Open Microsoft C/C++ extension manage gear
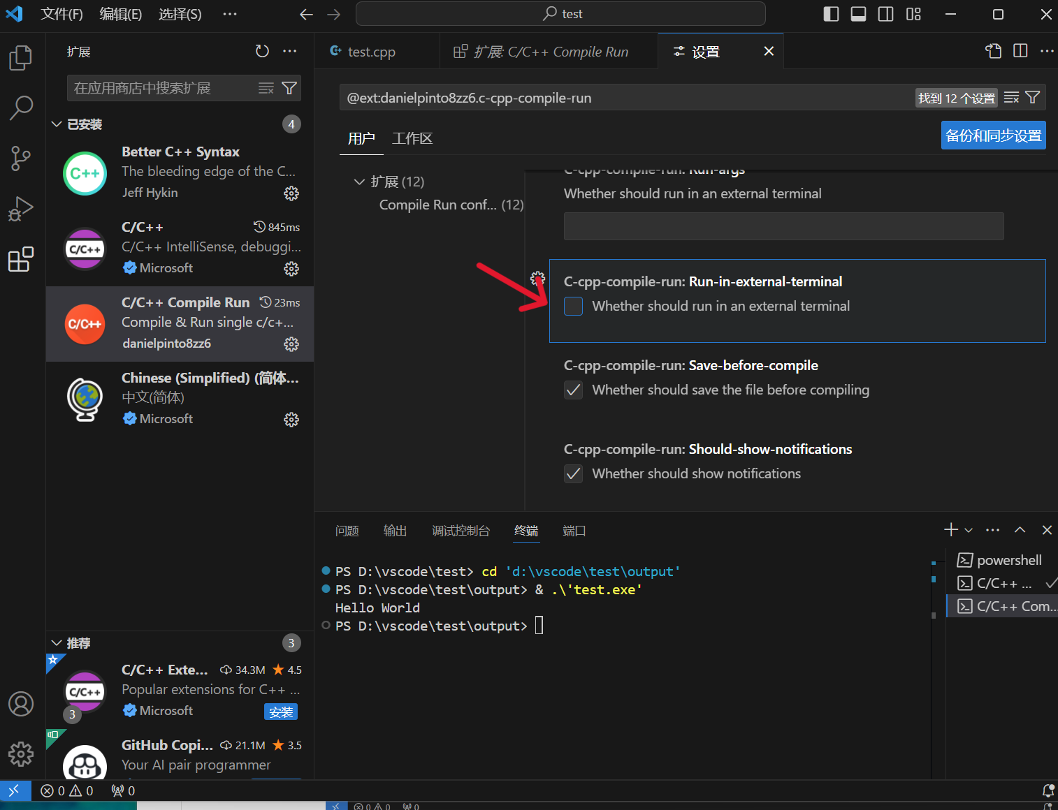Viewport: 1058px width, 810px height. coord(291,269)
